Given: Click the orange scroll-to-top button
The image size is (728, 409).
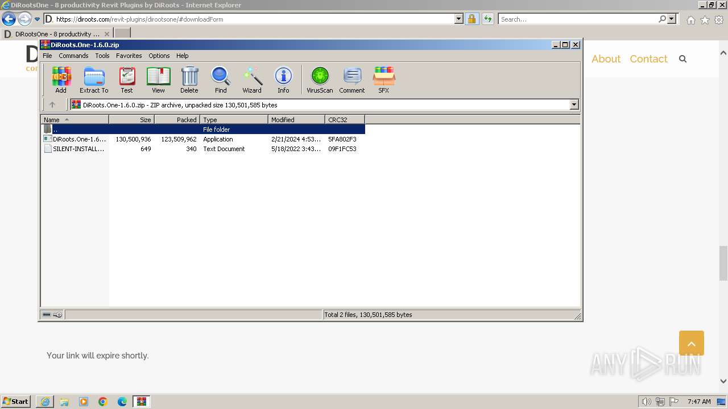Looking at the screenshot, I should pyautogui.click(x=692, y=343).
